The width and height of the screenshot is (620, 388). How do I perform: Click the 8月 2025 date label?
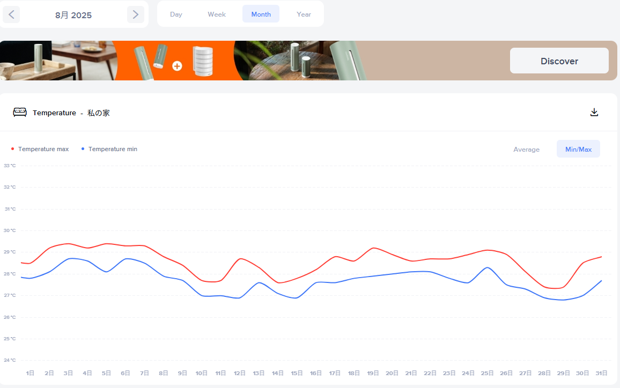point(73,15)
